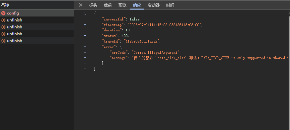Select the 响应 tab
The image size is (290, 130).
(x=137, y=5)
